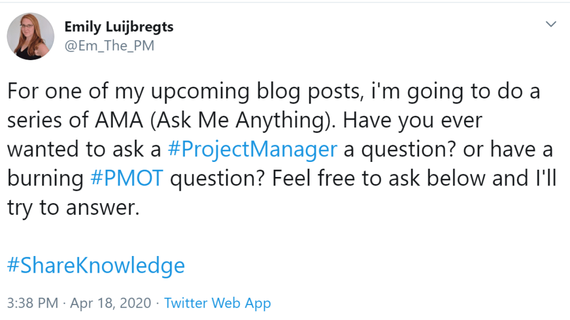Click the final line "try to answer."
Viewport: 570px width, 320px height.
pyautogui.click(x=72, y=207)
